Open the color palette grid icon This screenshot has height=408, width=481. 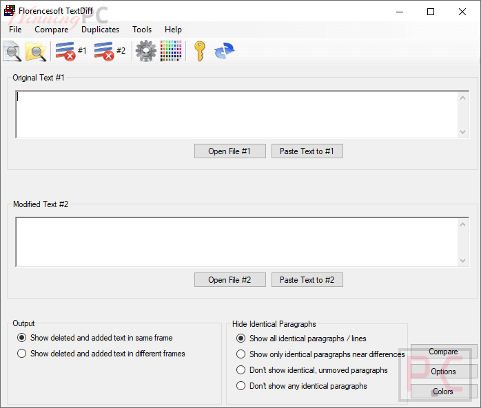[171, 51]
